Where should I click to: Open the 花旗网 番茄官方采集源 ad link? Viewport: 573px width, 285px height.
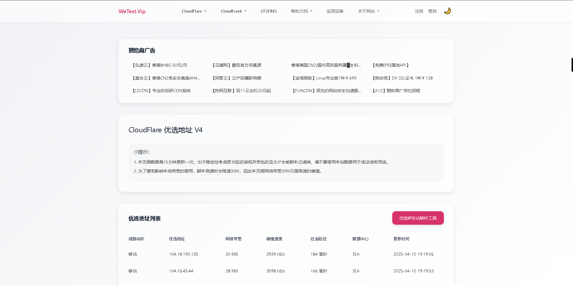[x=236, y=65]
